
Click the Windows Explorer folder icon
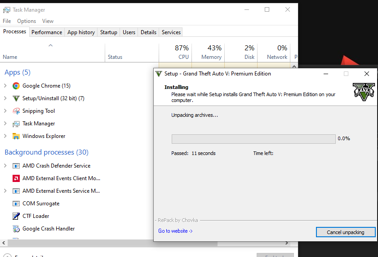(16, 136)
